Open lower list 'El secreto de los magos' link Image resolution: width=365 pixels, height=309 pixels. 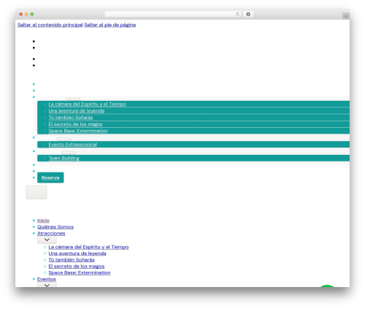(x=77, y=267)
